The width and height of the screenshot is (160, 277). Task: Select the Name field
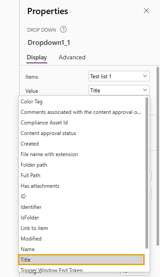coord(82,249)
